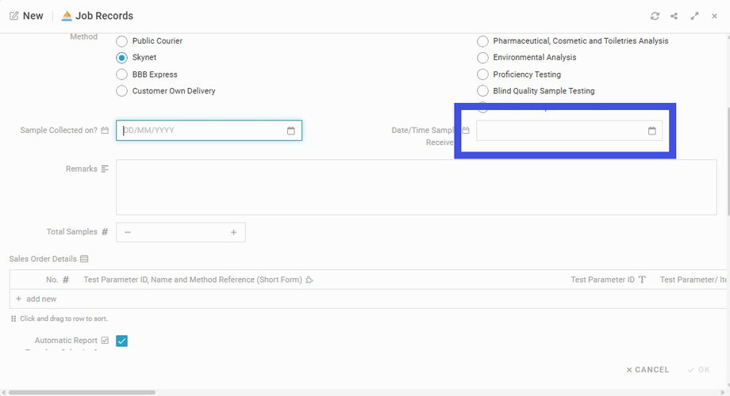
Task: Click the Sales Order Details label
Action: pos(43,259)
